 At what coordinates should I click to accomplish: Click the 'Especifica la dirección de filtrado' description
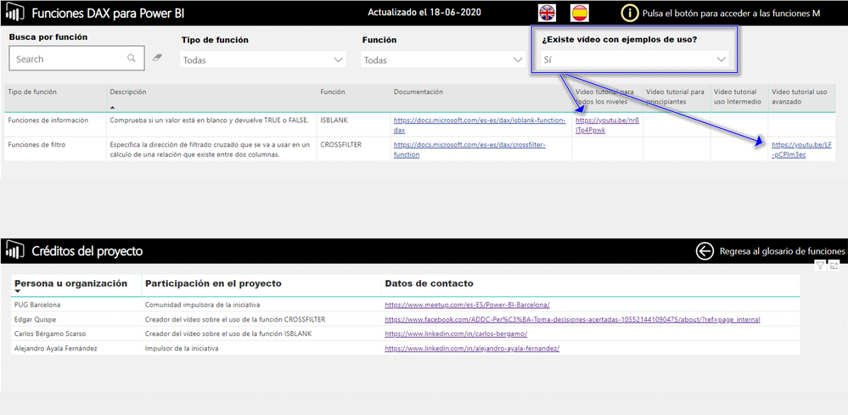click(x=210, y=149)
